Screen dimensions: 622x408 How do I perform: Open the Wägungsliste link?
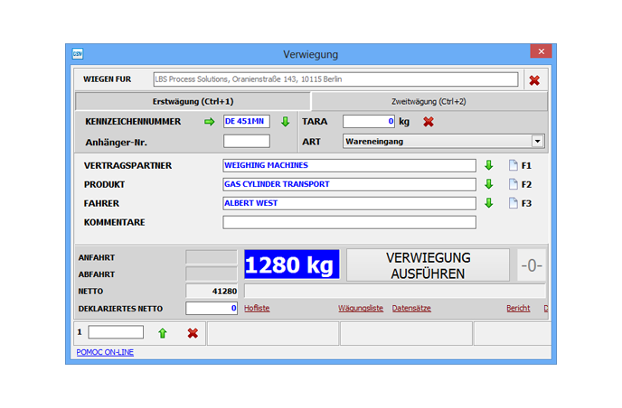361,309
